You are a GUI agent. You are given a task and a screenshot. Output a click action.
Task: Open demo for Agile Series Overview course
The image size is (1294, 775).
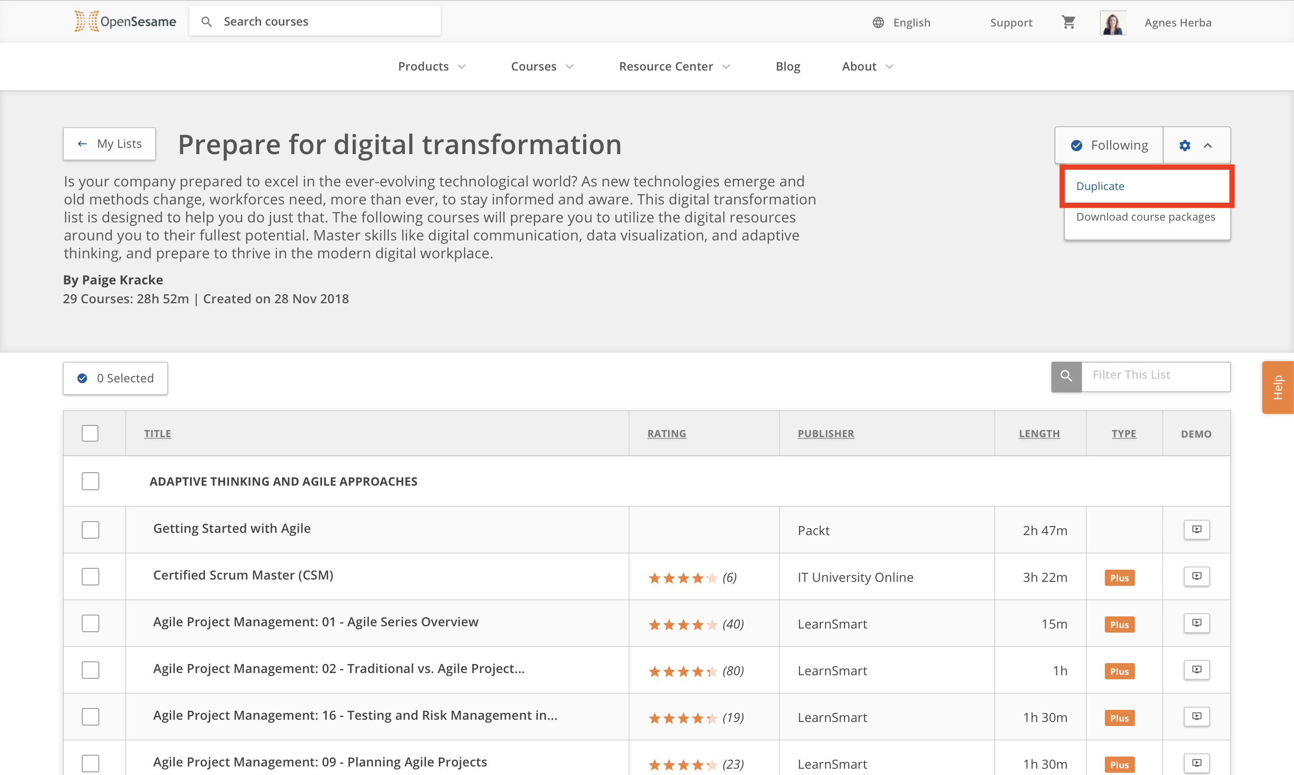1197,623
